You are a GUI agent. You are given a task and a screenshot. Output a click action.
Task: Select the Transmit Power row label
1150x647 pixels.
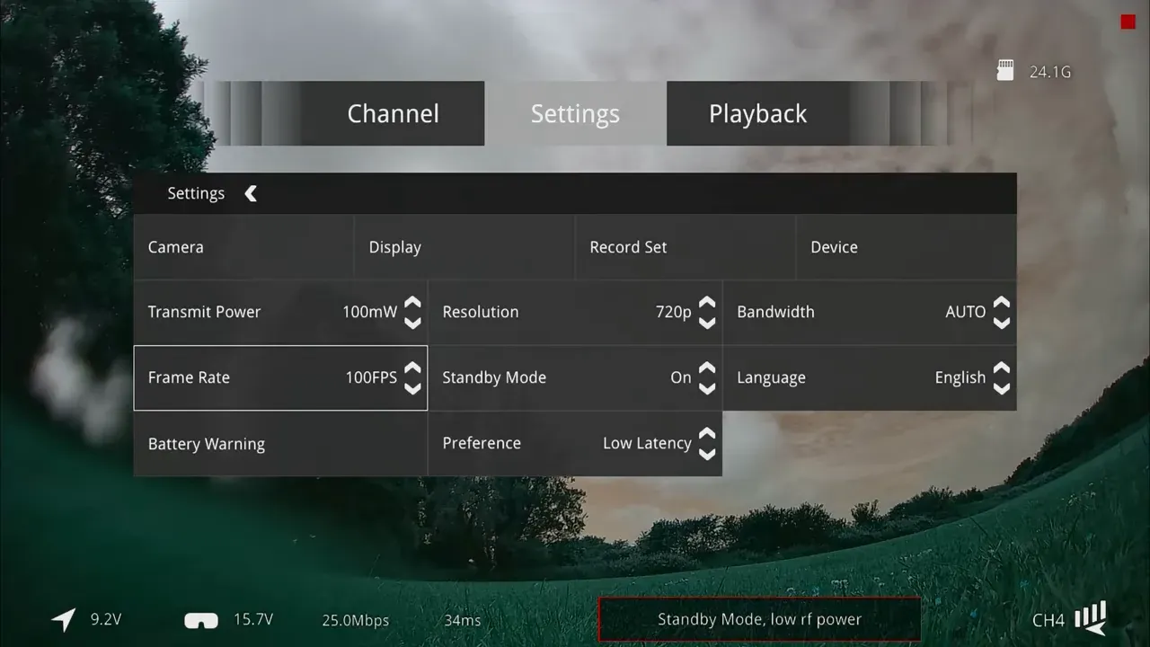[x=204, y=312]
